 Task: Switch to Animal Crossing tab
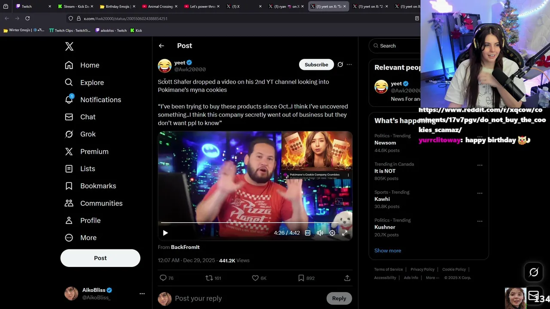pyautogui.click(x=160, y=6)
